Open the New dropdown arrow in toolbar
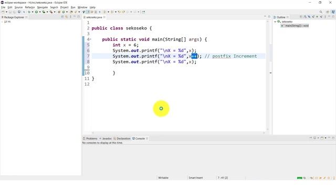Viewport: 336px width, 189px height. [6, 12]
